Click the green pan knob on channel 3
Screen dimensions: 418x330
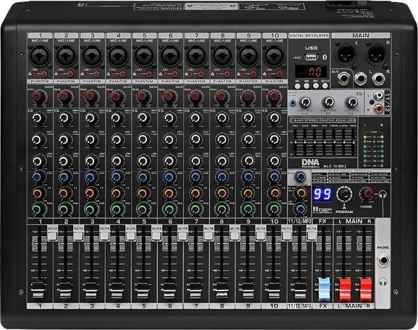(91, 208)
